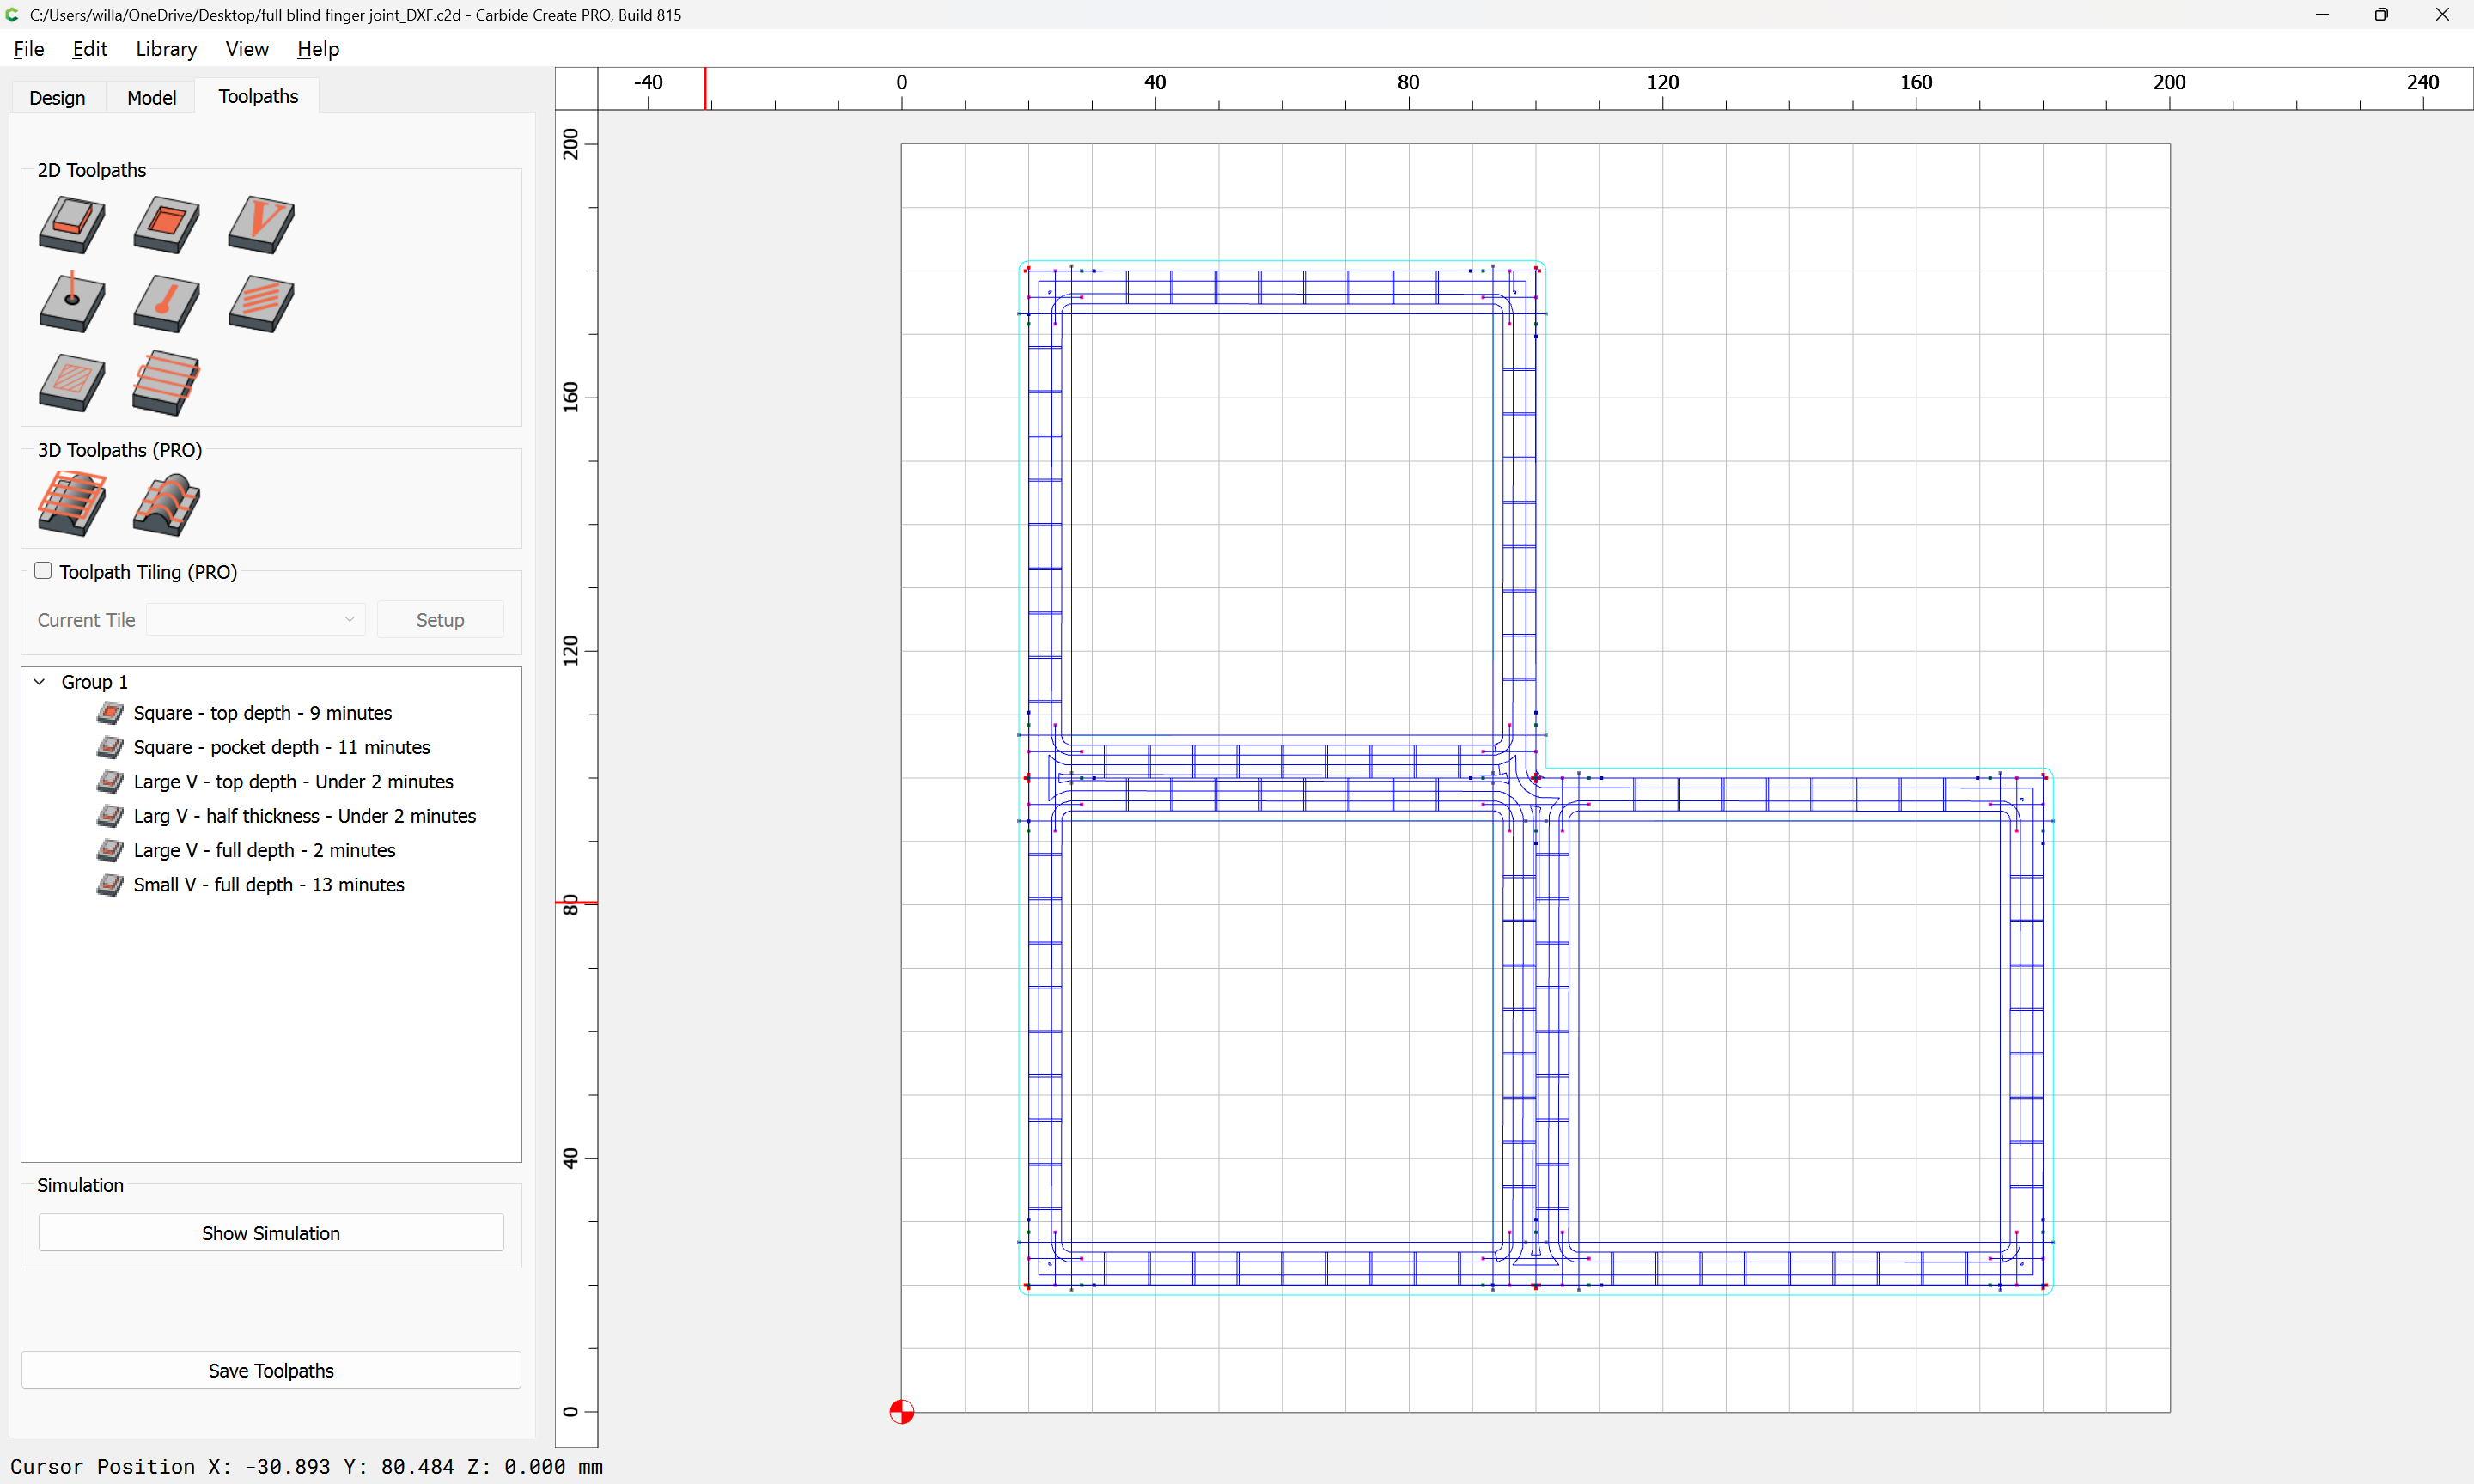Select 'Large V - top depth - Under 2 minutes'

pyautogui.click(x=293, y=781)
